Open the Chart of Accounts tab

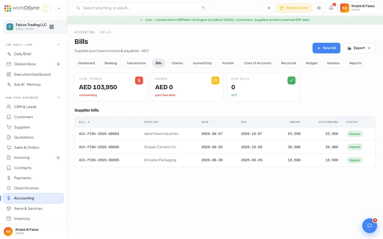click(x=257, y=63)
